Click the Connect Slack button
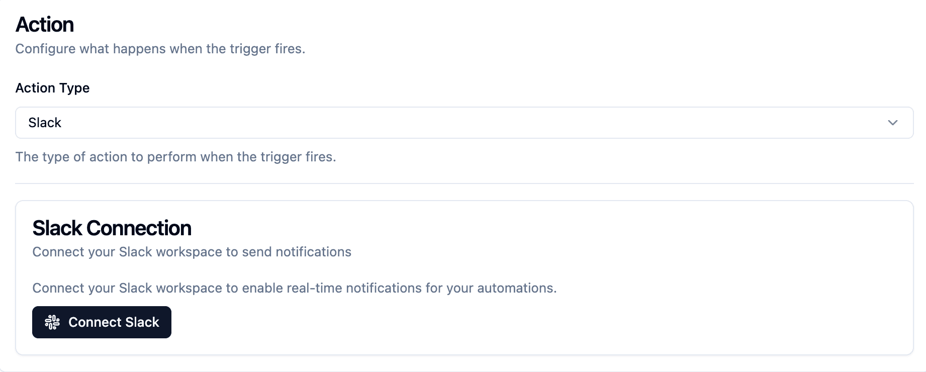 coord(101,322)
